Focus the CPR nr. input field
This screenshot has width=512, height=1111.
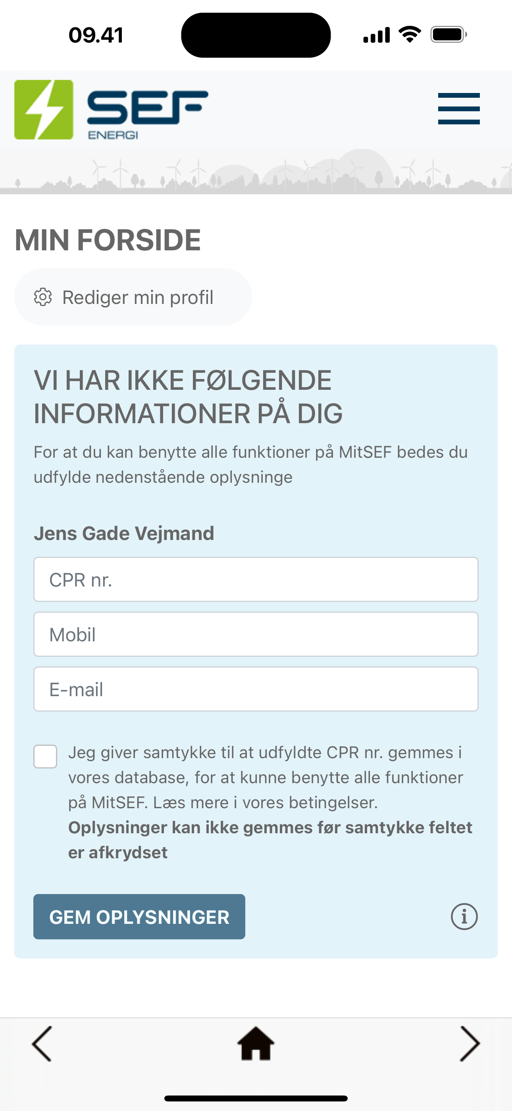[256, 579]
